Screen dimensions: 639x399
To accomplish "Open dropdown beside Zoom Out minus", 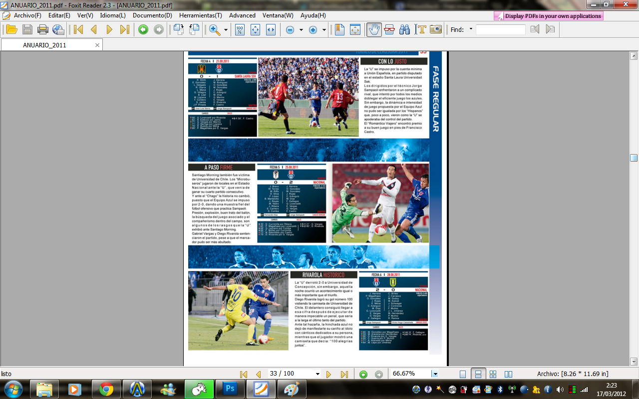I will [x=301, y=30].
